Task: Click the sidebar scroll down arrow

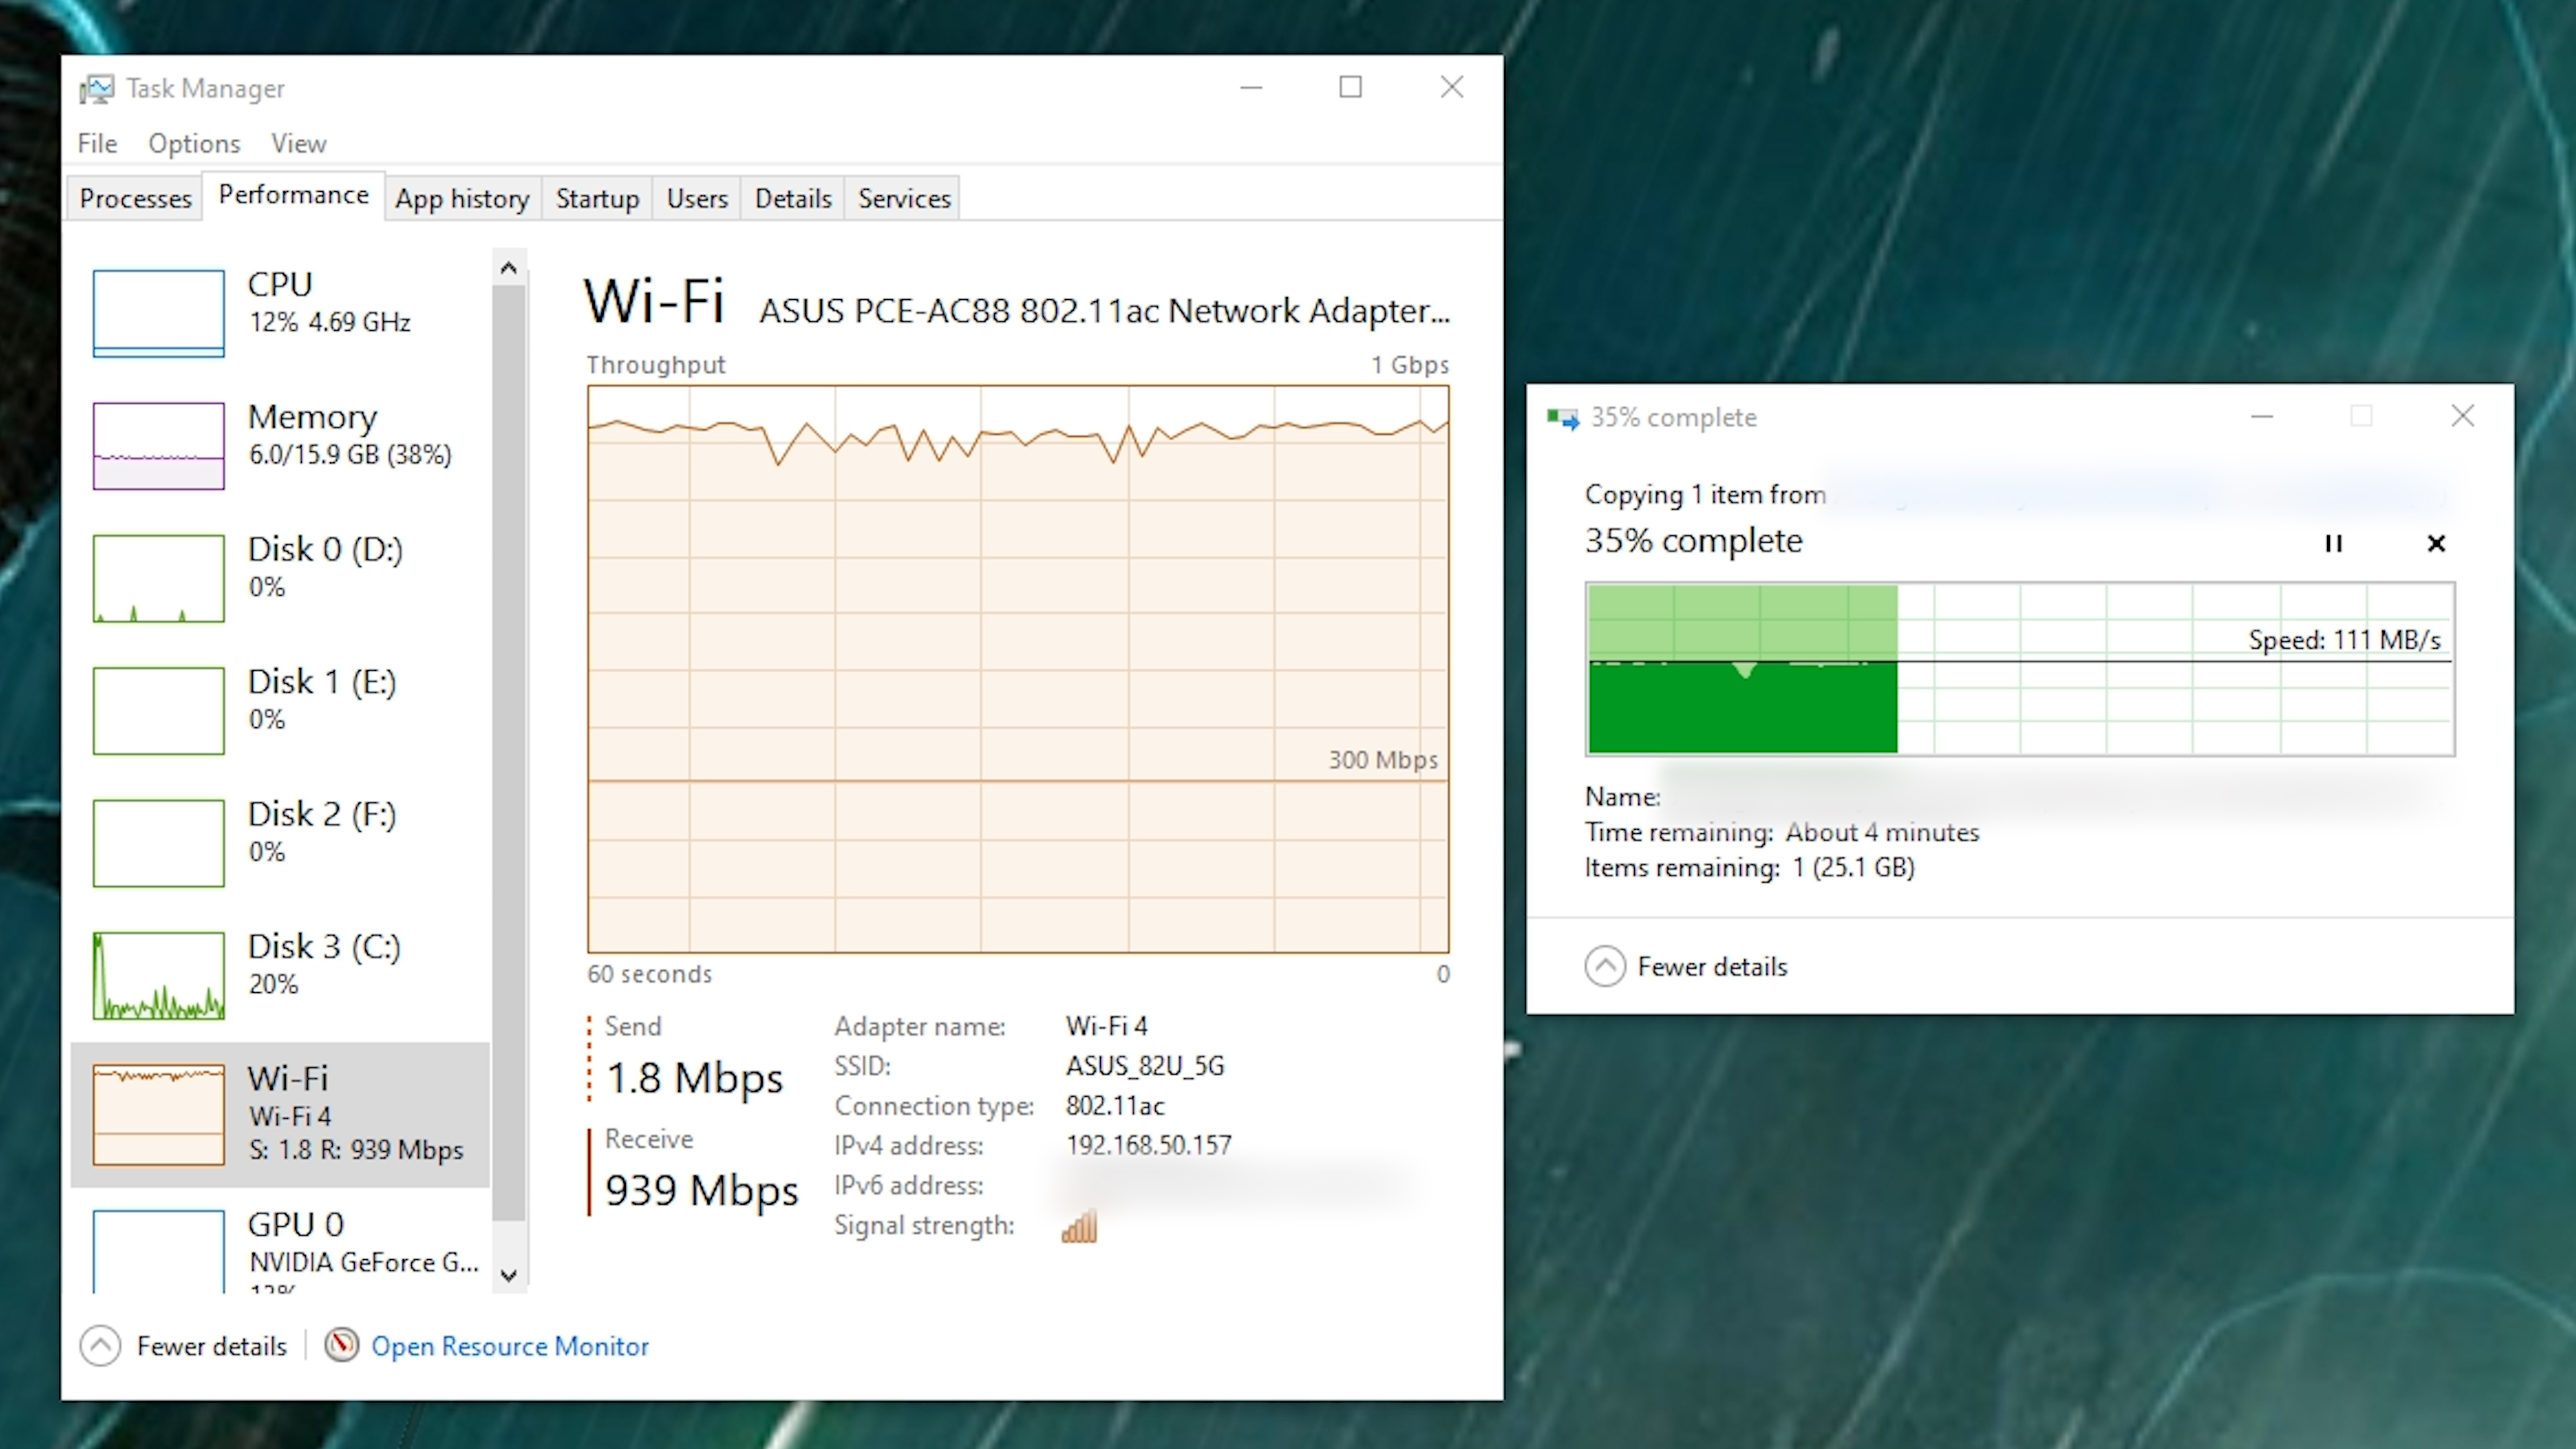Action: pos(508,1275)
